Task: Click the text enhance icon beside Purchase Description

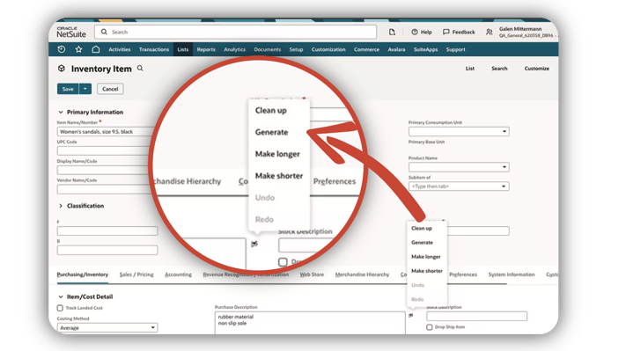Action: 411,316
